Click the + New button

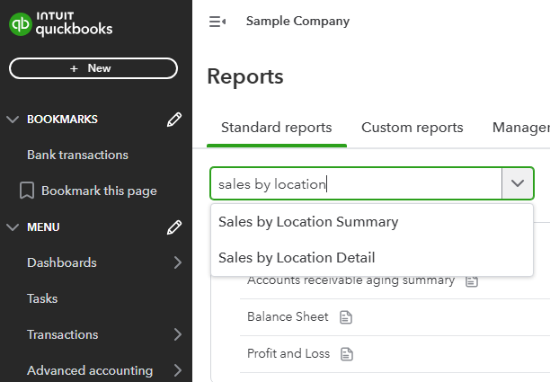[93, 68]
